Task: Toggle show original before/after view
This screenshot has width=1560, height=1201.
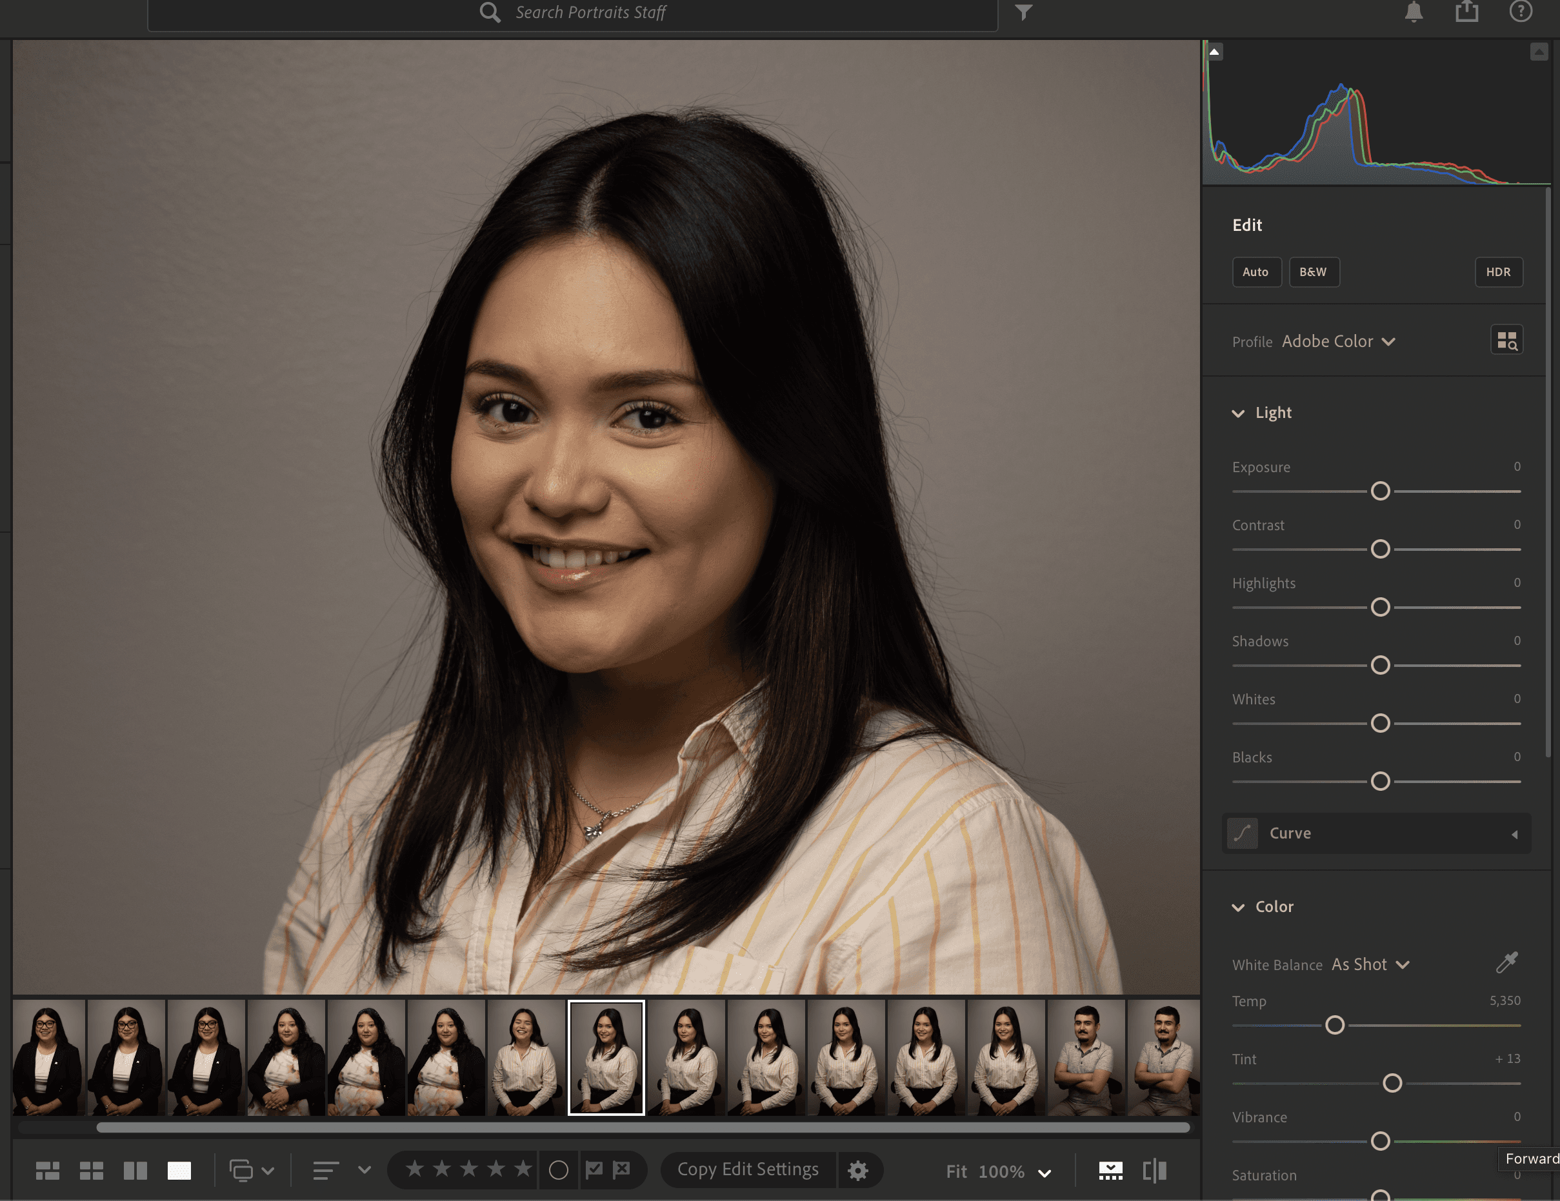Action: pyautogui.click(x=1154, y=1171)
